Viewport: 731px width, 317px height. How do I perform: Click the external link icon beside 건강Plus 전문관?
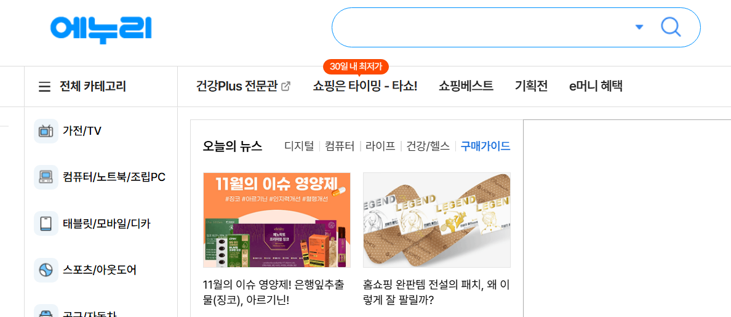(x=286, y=86)
